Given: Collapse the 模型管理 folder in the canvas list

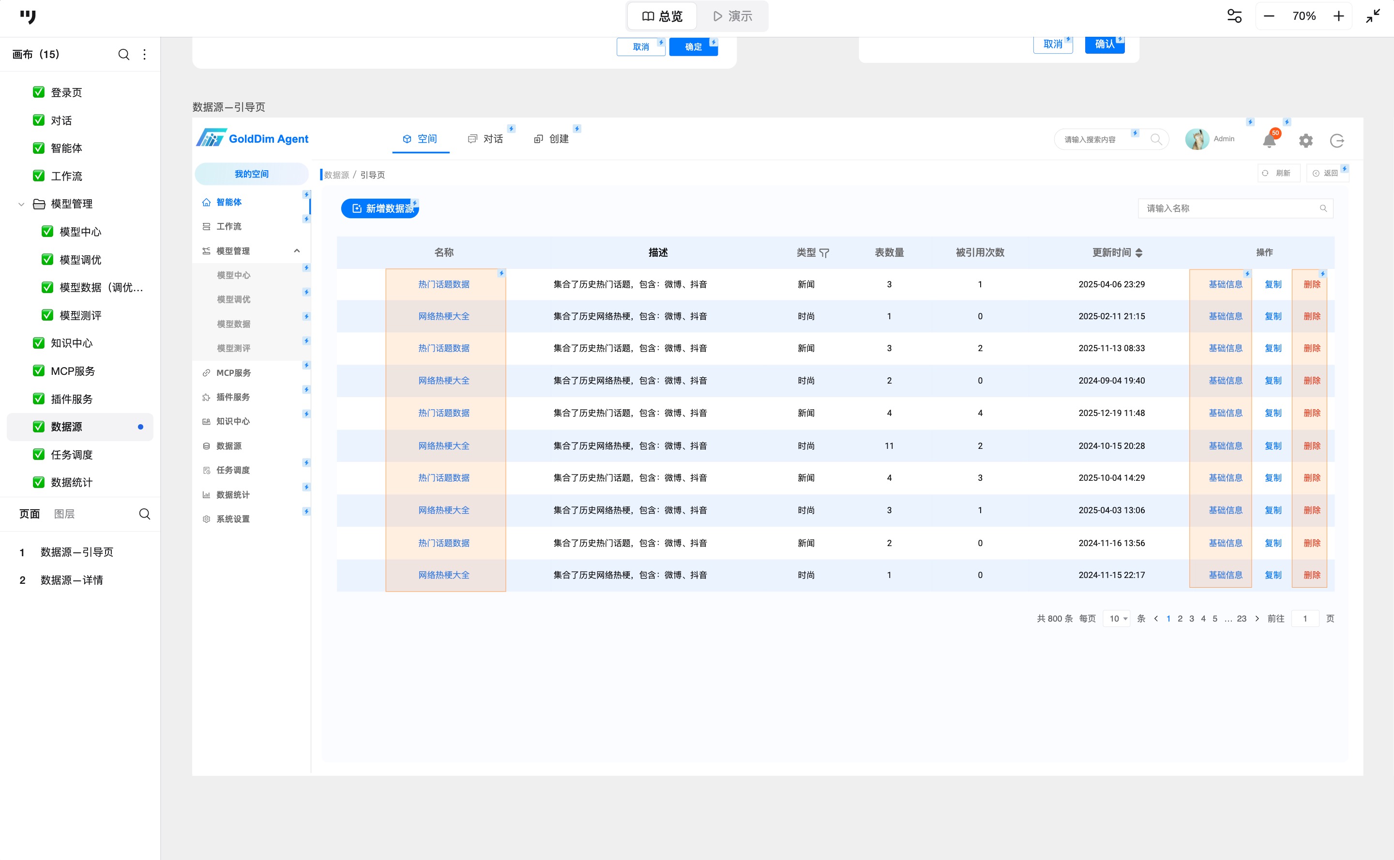Looking at the screenshot, I should [22, 204].
